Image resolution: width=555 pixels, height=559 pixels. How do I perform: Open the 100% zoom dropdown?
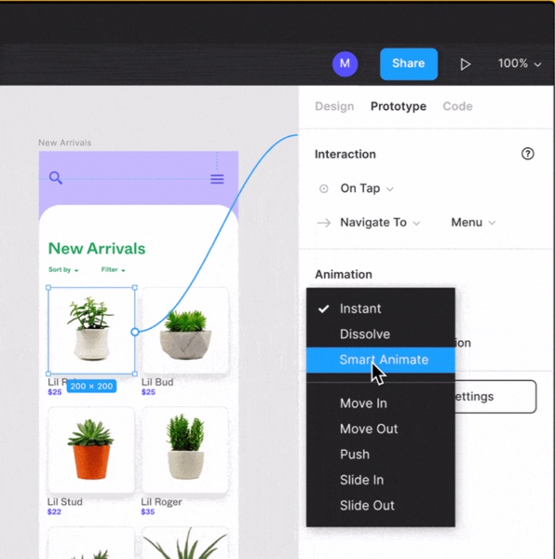tap(520, 63)
